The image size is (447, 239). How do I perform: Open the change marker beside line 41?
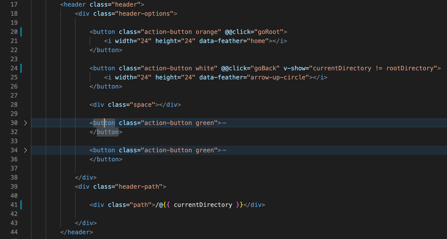click(21, 205)
